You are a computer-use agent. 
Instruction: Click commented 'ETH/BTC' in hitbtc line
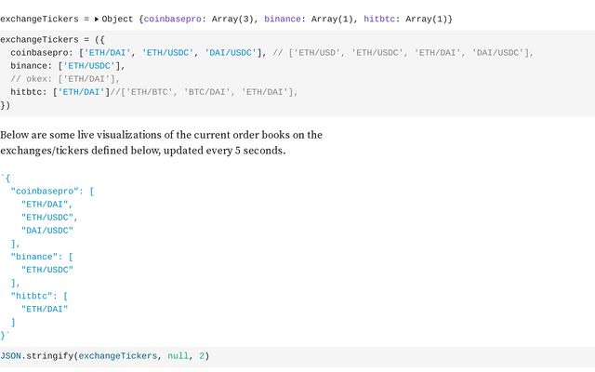tap(149, 92)
